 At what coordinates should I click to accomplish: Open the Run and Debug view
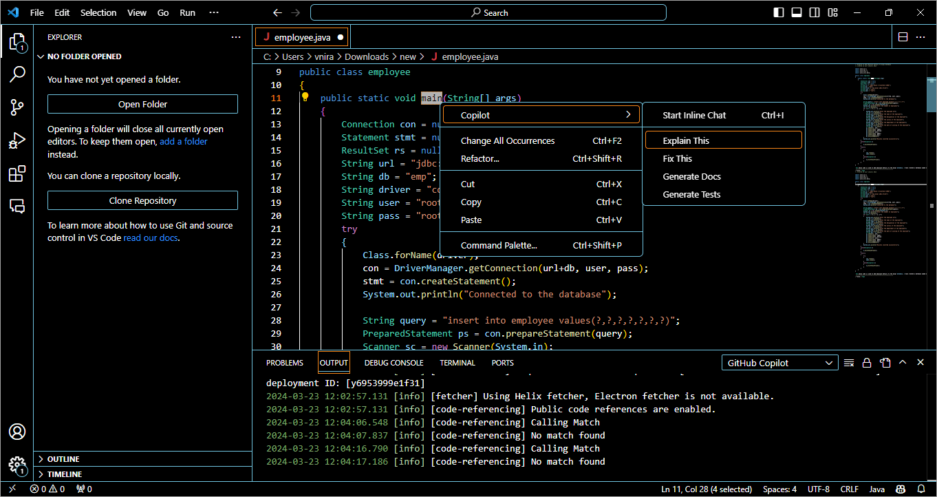(x=17, y=141)
